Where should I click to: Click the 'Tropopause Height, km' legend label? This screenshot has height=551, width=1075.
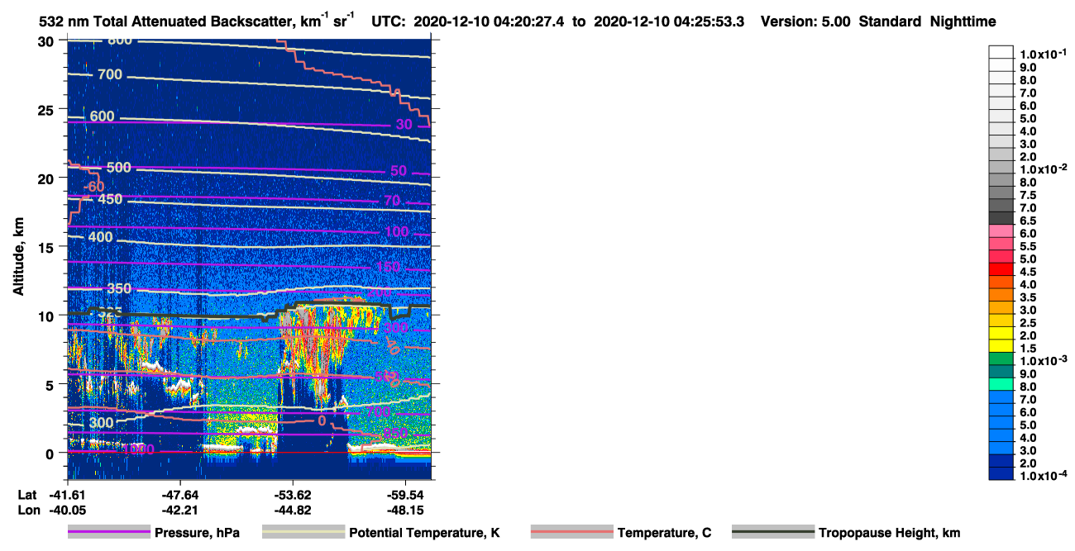tap(889, 533)
